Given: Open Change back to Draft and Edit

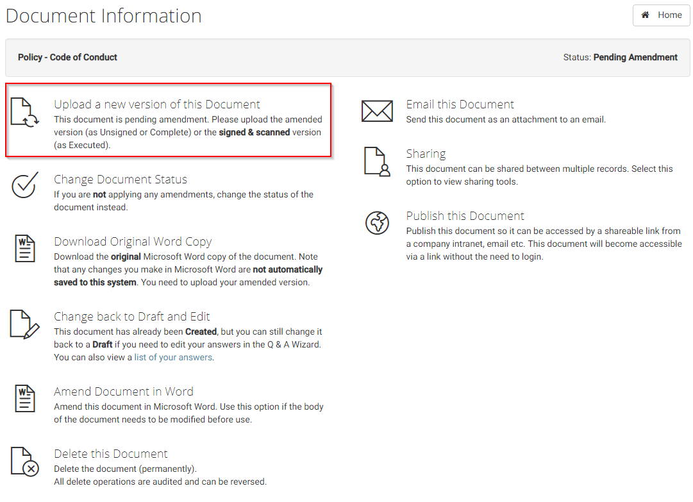Looking at the screenshot, I should (132, 316).
